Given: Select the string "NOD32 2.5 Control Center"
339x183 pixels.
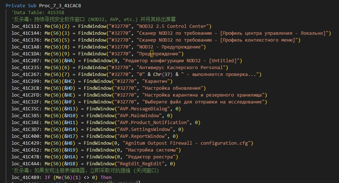Looking at the screenshot, I should coord(172,26).
